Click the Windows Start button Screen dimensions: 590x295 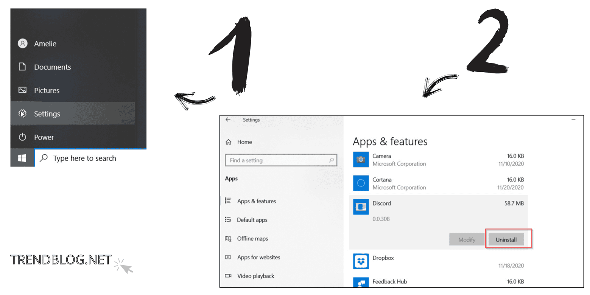pos(22,158)
